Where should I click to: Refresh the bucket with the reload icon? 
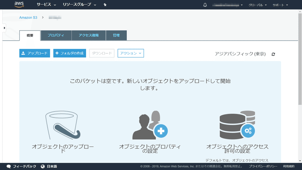273,54
